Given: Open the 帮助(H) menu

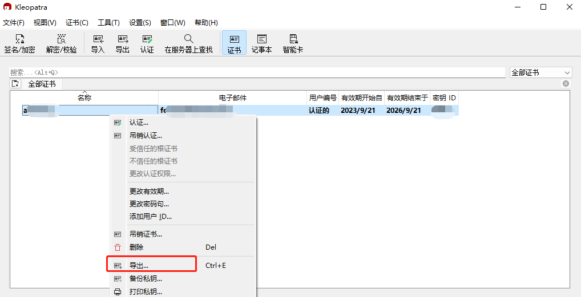Looking at the screenshot, I should [206, 23].
